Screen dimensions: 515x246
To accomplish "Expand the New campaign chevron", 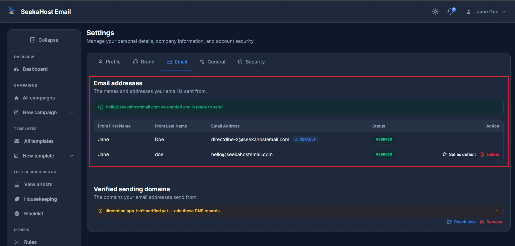I will click(x=72, y=113).
